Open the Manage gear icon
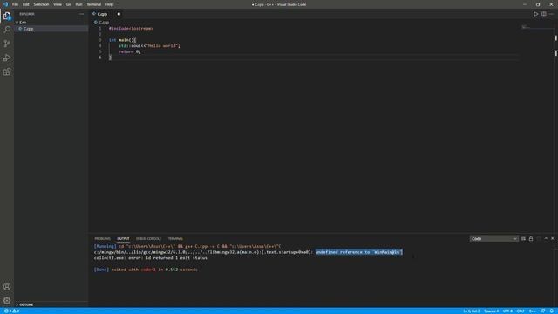 7,300
